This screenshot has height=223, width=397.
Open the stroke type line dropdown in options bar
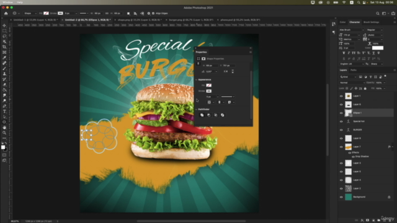coord(84,14)
